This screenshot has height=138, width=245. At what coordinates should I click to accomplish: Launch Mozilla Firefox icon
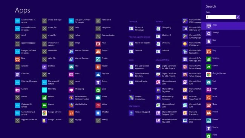pyautogui.click(x=71, y=105)
